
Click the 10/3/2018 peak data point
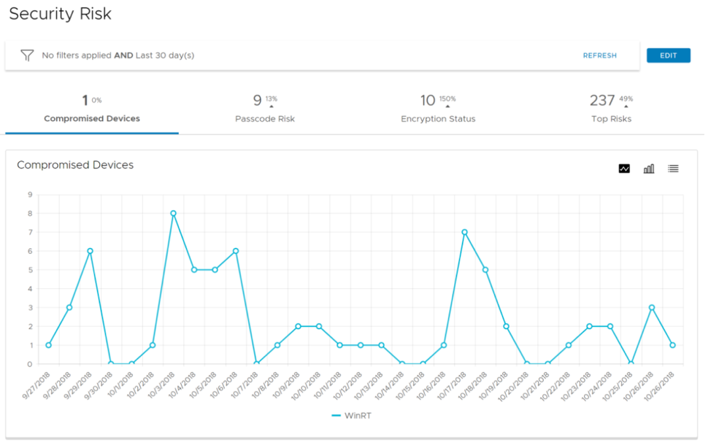tap(174, 214)
